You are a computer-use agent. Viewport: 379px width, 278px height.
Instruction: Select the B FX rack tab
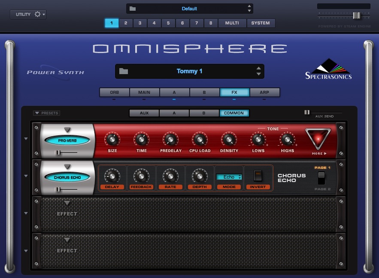click(x=204, y=113)
